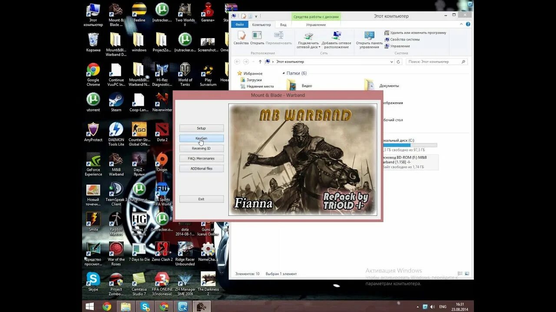Switch to the Компьютер ribbon tab
The image size is (556, 312).
pos(261,25)
